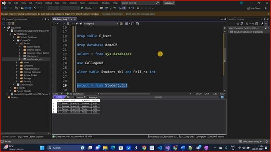This screenshot has width=271, height=152.
Task: Switch to the Results tab
Action: click(x=80, y=98)
